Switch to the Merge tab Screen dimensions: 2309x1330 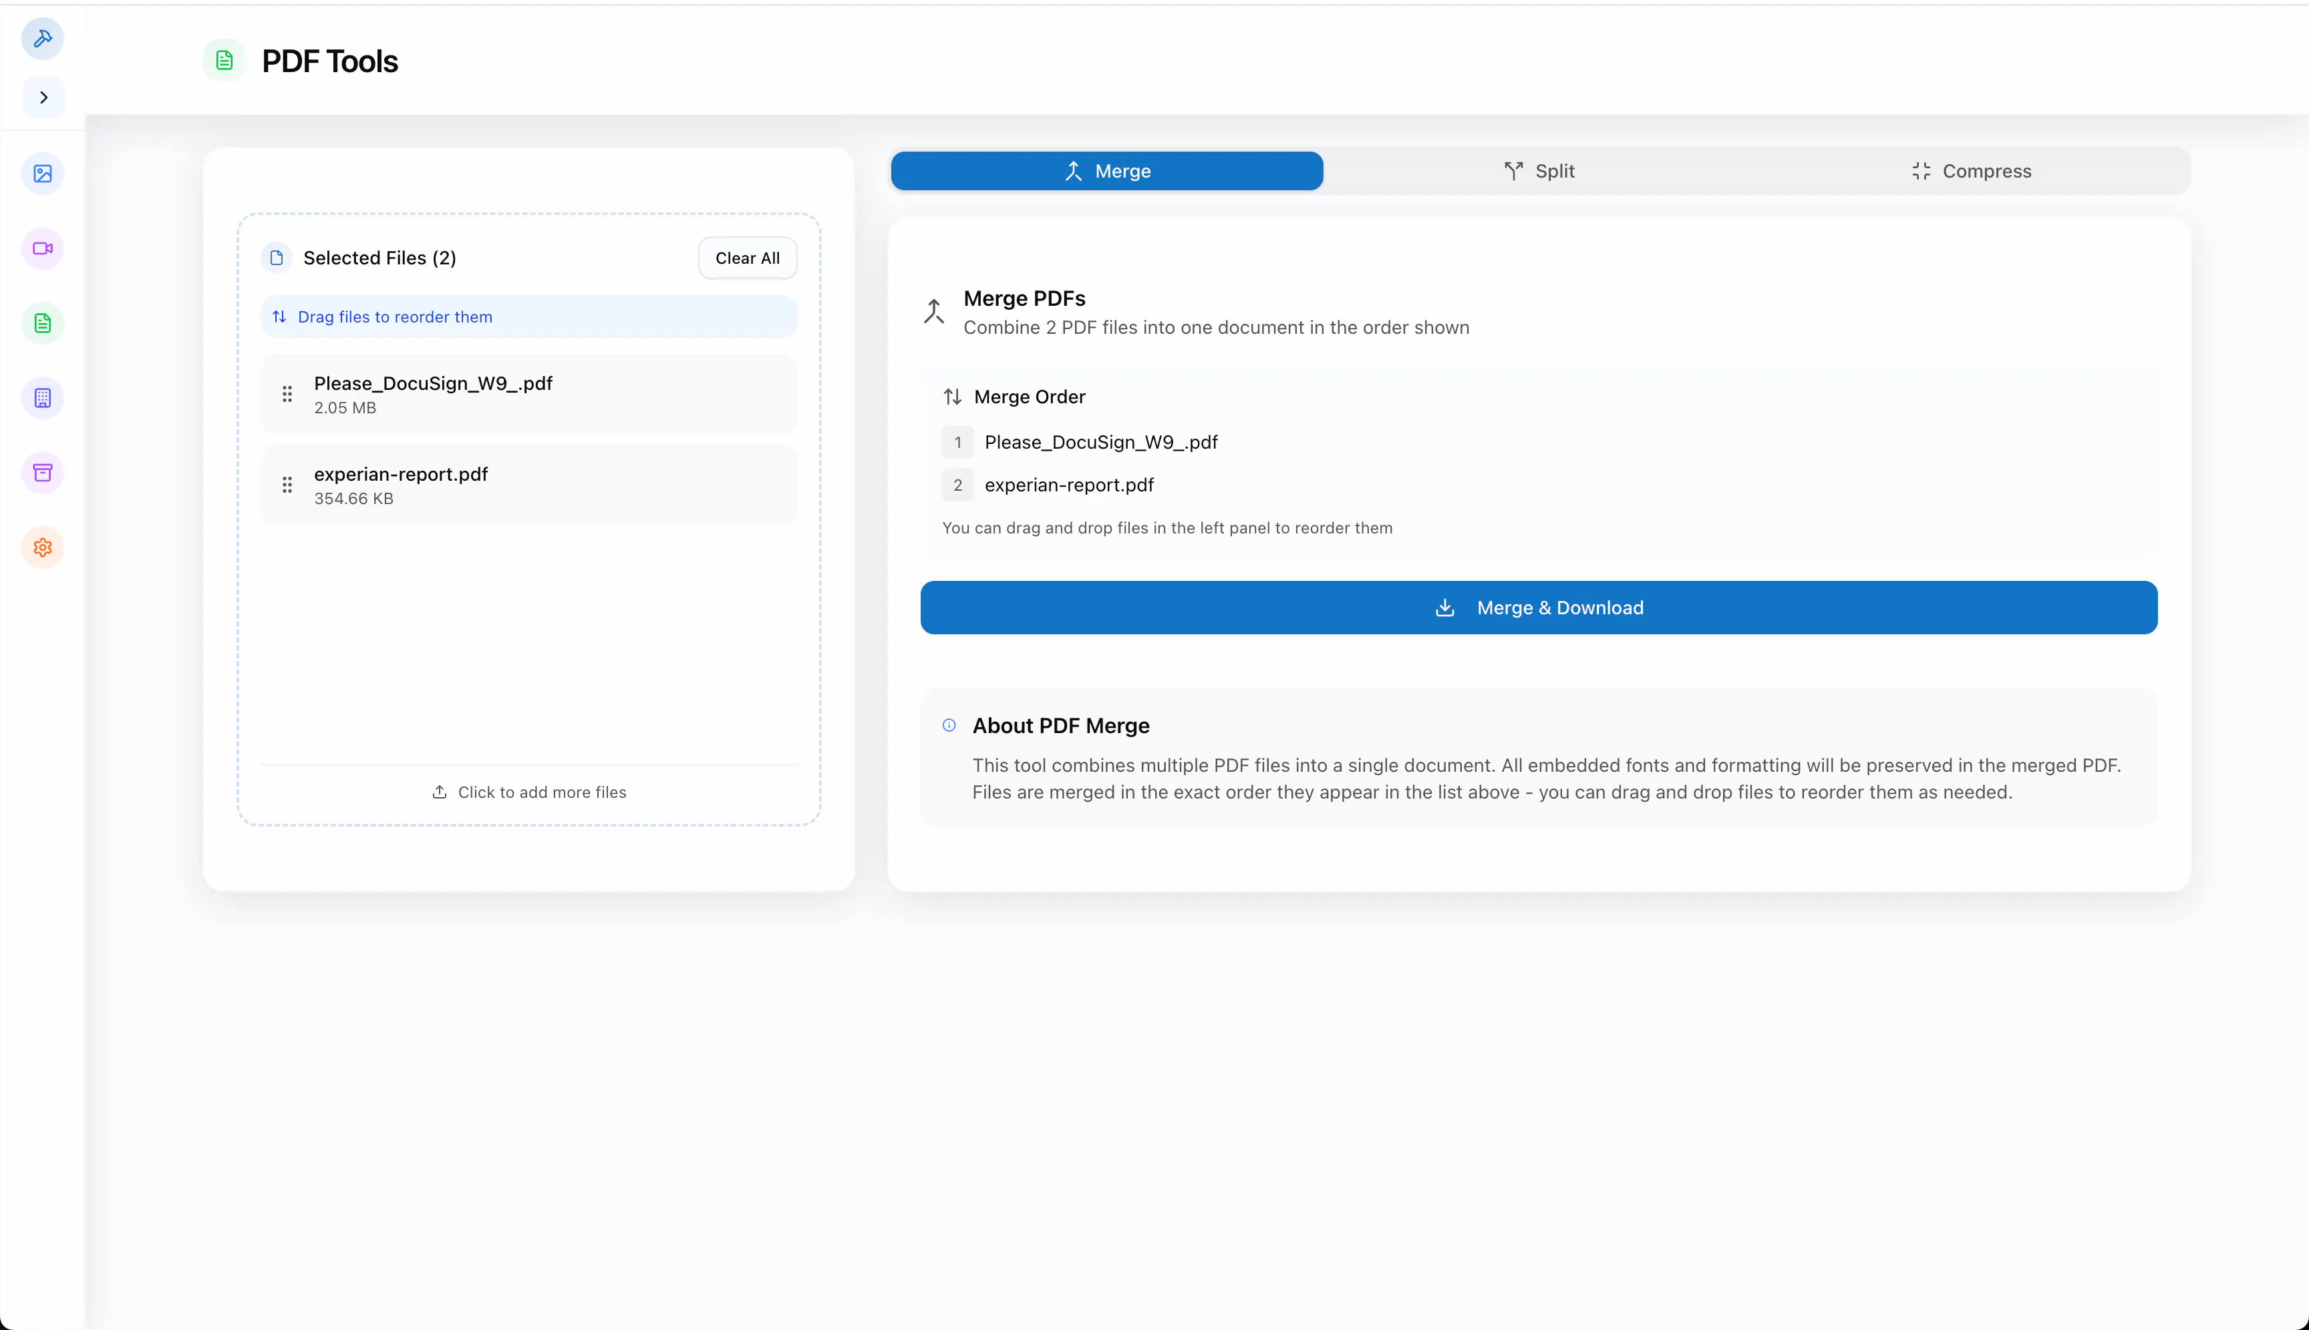[1107, 171]
